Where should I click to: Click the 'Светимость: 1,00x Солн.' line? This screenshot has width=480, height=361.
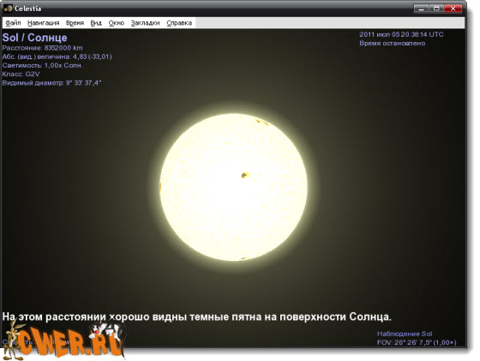pos(42,65)
